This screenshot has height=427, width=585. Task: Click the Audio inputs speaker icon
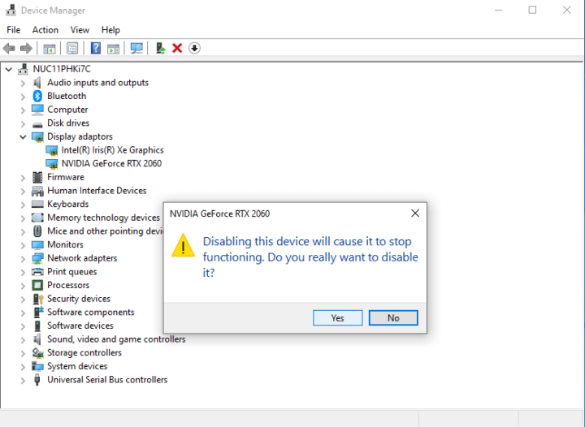point(37,82)
